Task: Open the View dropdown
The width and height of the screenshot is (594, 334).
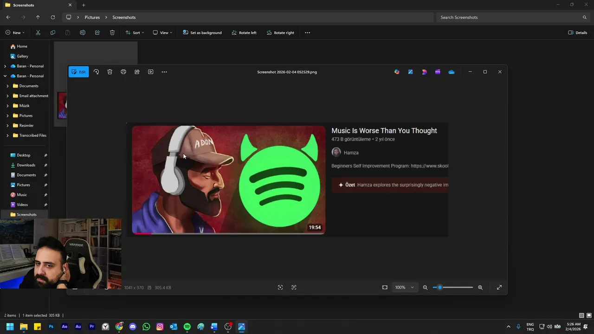Action: click(x=162, y=33)
